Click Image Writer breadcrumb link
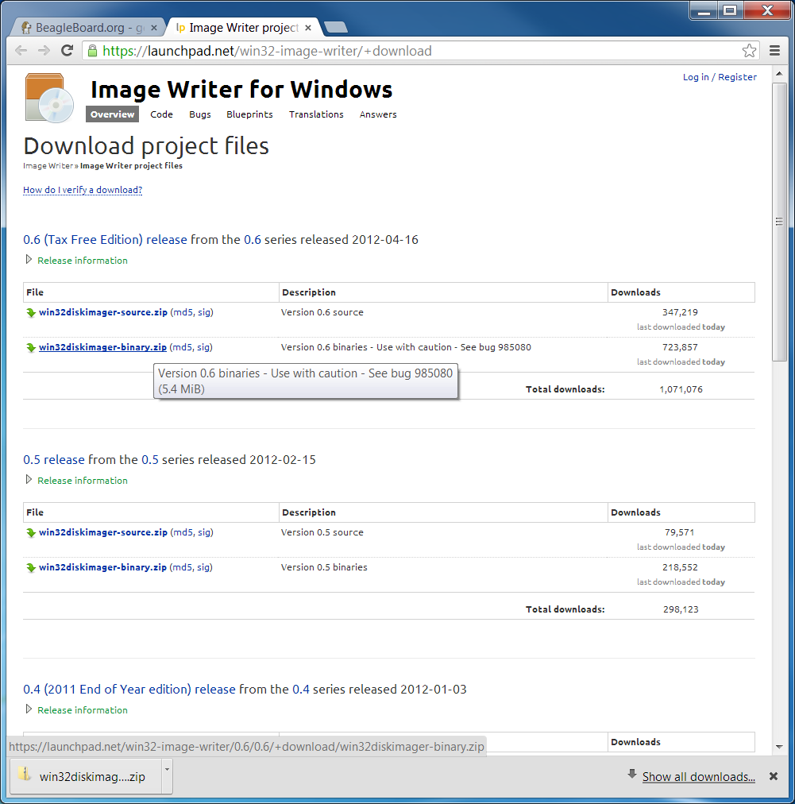Viewport: 795px width, 804px height. click(48, 165)
